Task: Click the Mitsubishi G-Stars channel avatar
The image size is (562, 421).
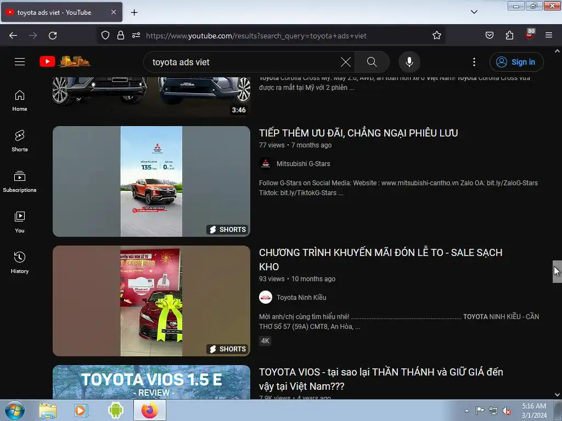Action: [266, 163]
